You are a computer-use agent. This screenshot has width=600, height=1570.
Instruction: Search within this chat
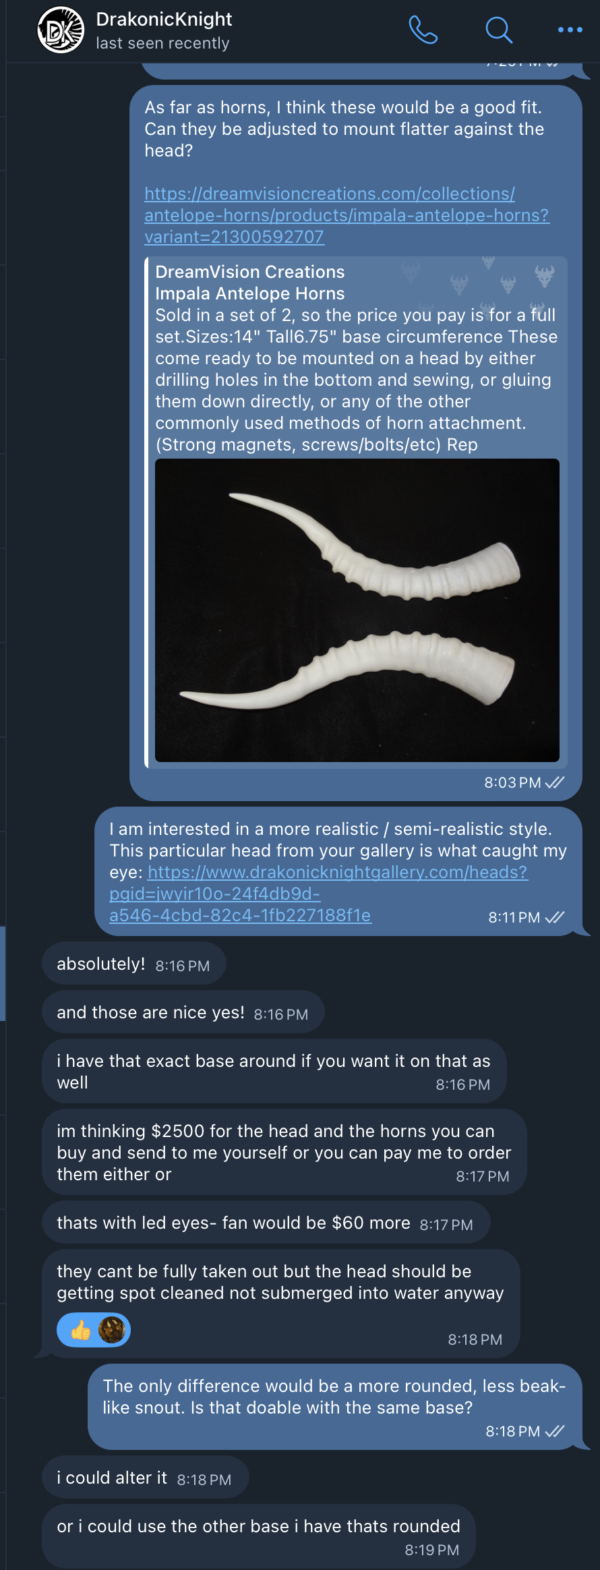[x=499, y=30]
